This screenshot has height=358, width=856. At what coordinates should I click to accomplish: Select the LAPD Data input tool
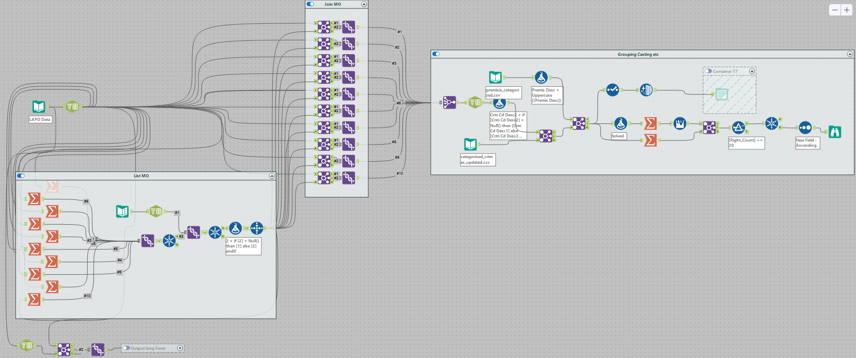pyautogui.click(x=39, y=107)
